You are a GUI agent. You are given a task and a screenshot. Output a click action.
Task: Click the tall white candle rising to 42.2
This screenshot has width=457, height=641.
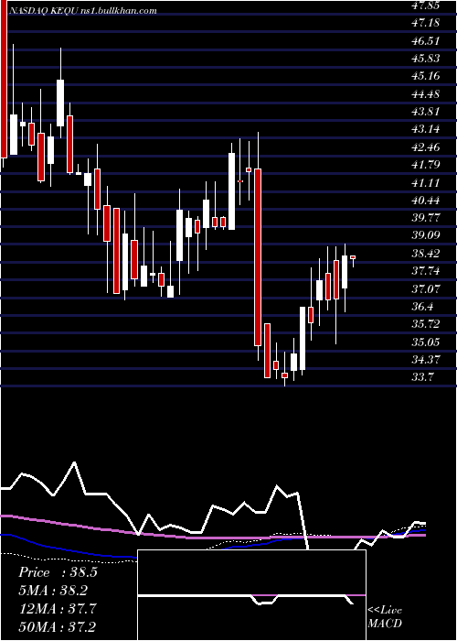pos(231,191)
